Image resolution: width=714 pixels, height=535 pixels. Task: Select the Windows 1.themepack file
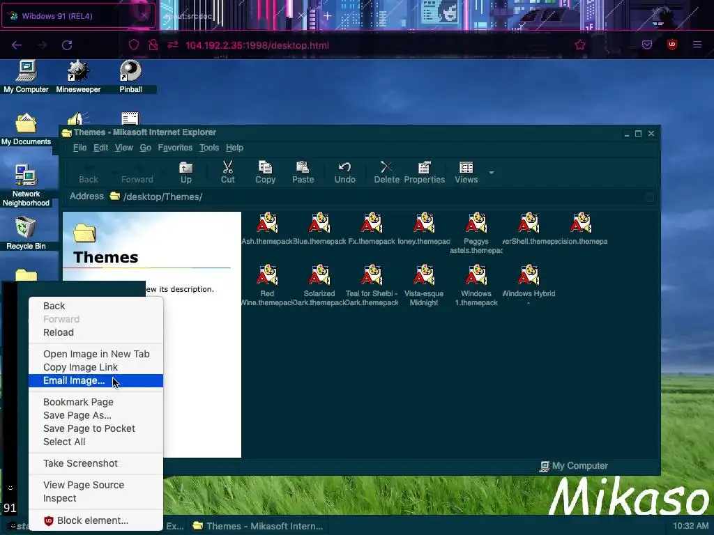476,286
